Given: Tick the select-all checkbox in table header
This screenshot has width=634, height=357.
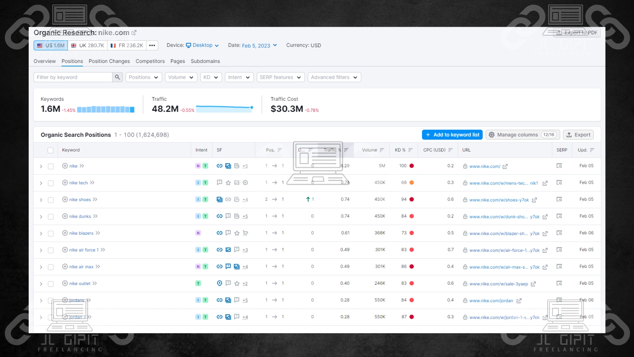Looking at the screenshot, I should (x=50, y=150).
